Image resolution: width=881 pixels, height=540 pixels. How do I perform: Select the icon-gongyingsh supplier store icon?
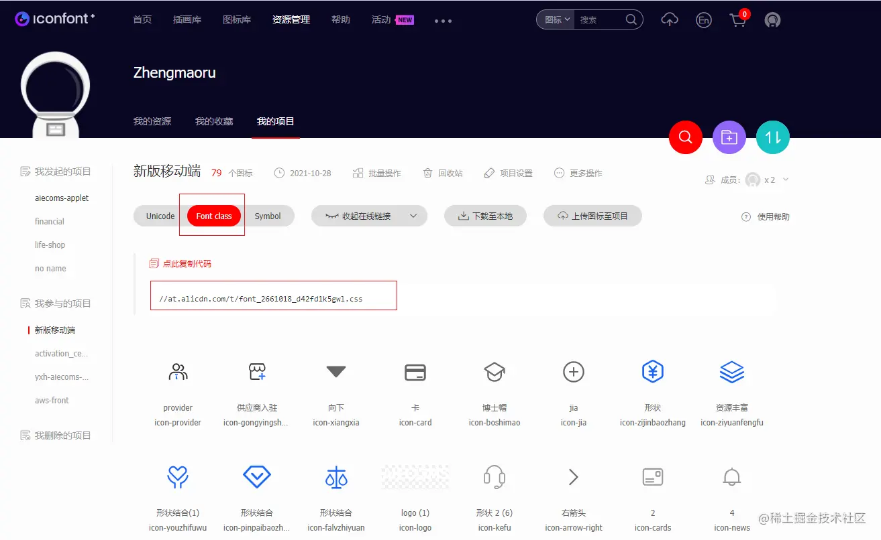coord(257,372)
